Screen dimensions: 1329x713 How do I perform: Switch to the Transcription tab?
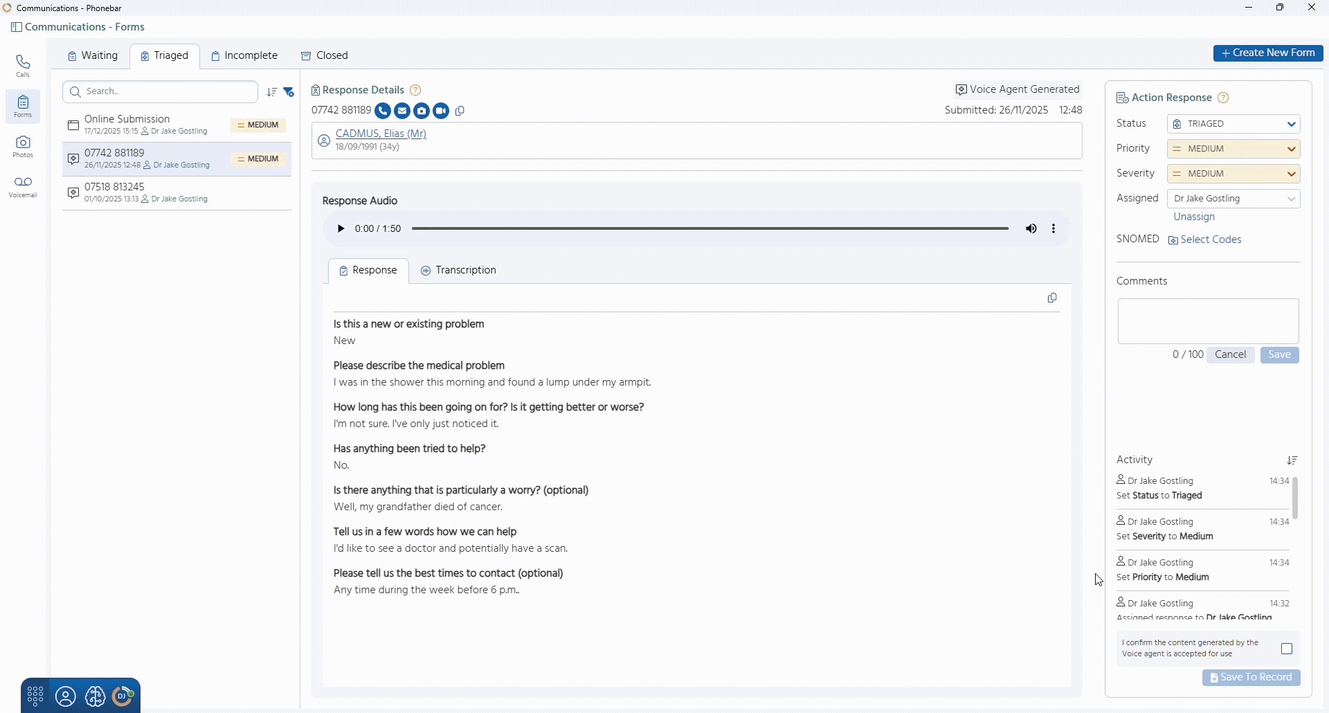(459, 270)
